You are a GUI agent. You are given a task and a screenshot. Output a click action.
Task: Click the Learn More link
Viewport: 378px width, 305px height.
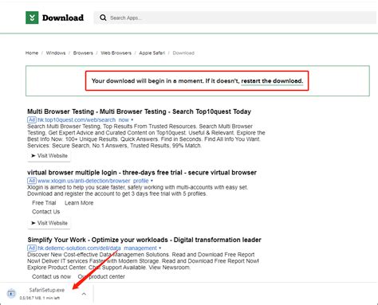click(79, 203)
